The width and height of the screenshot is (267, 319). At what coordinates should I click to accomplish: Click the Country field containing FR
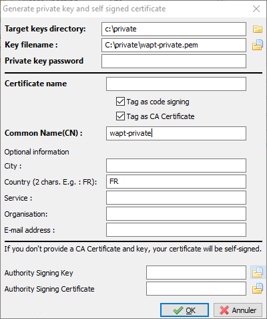176,181
